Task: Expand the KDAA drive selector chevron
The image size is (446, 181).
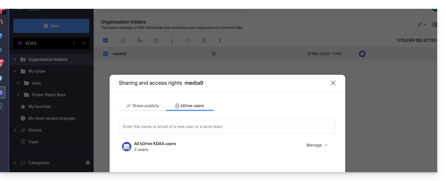Action: point(83,43)
